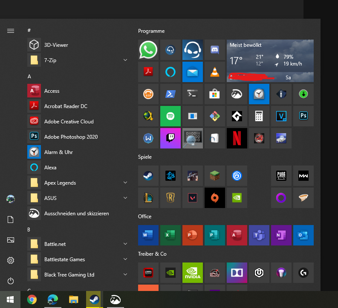
Task: Expand the Black Tree Gaming Ltd folder
Action: 125,274
